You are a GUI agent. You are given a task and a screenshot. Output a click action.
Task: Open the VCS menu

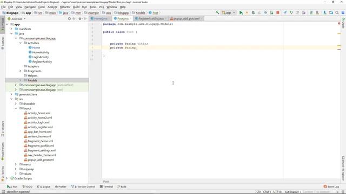click(x=102, y=7)
